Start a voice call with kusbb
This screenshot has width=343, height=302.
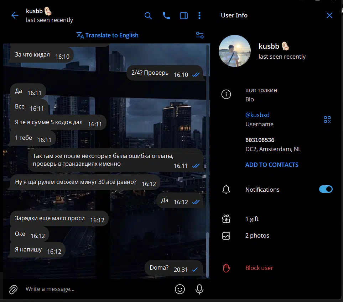(166, 16)
